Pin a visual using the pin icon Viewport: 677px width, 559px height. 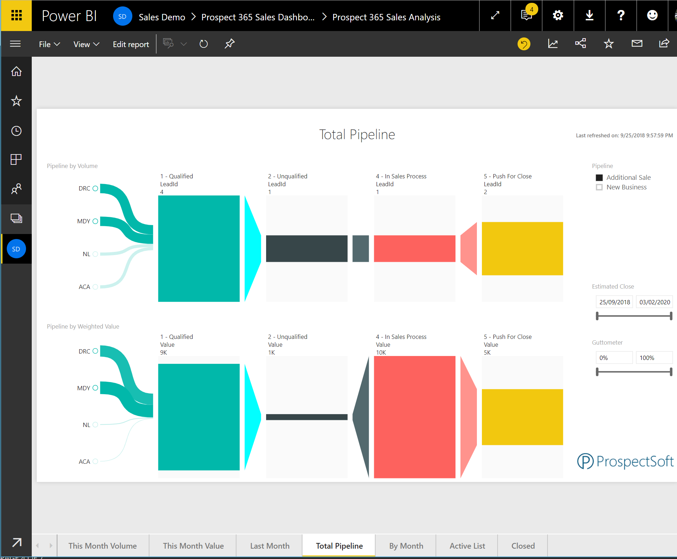tap(229, 44)
